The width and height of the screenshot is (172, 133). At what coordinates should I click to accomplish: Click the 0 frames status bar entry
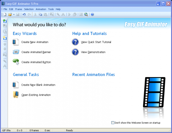(x=34, y=130)
